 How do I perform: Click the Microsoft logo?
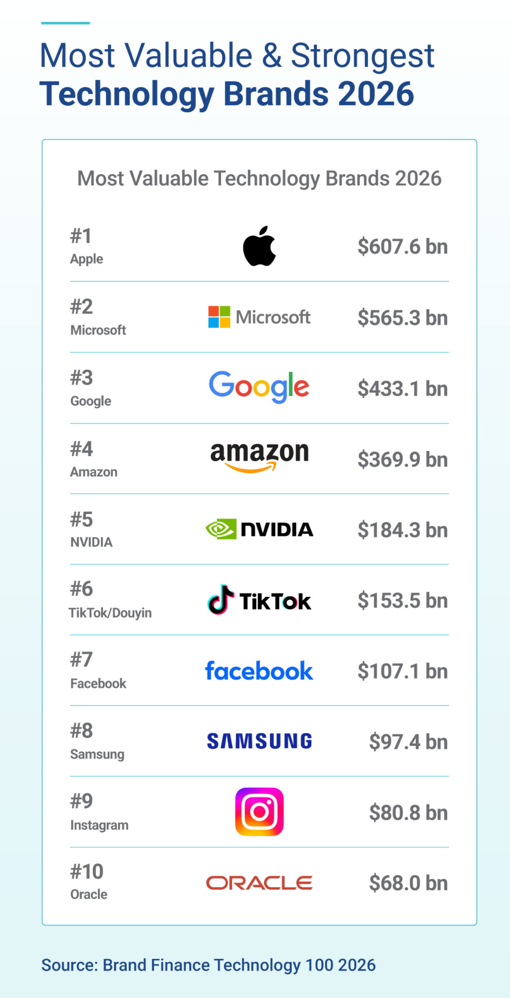tap(259, 317)
